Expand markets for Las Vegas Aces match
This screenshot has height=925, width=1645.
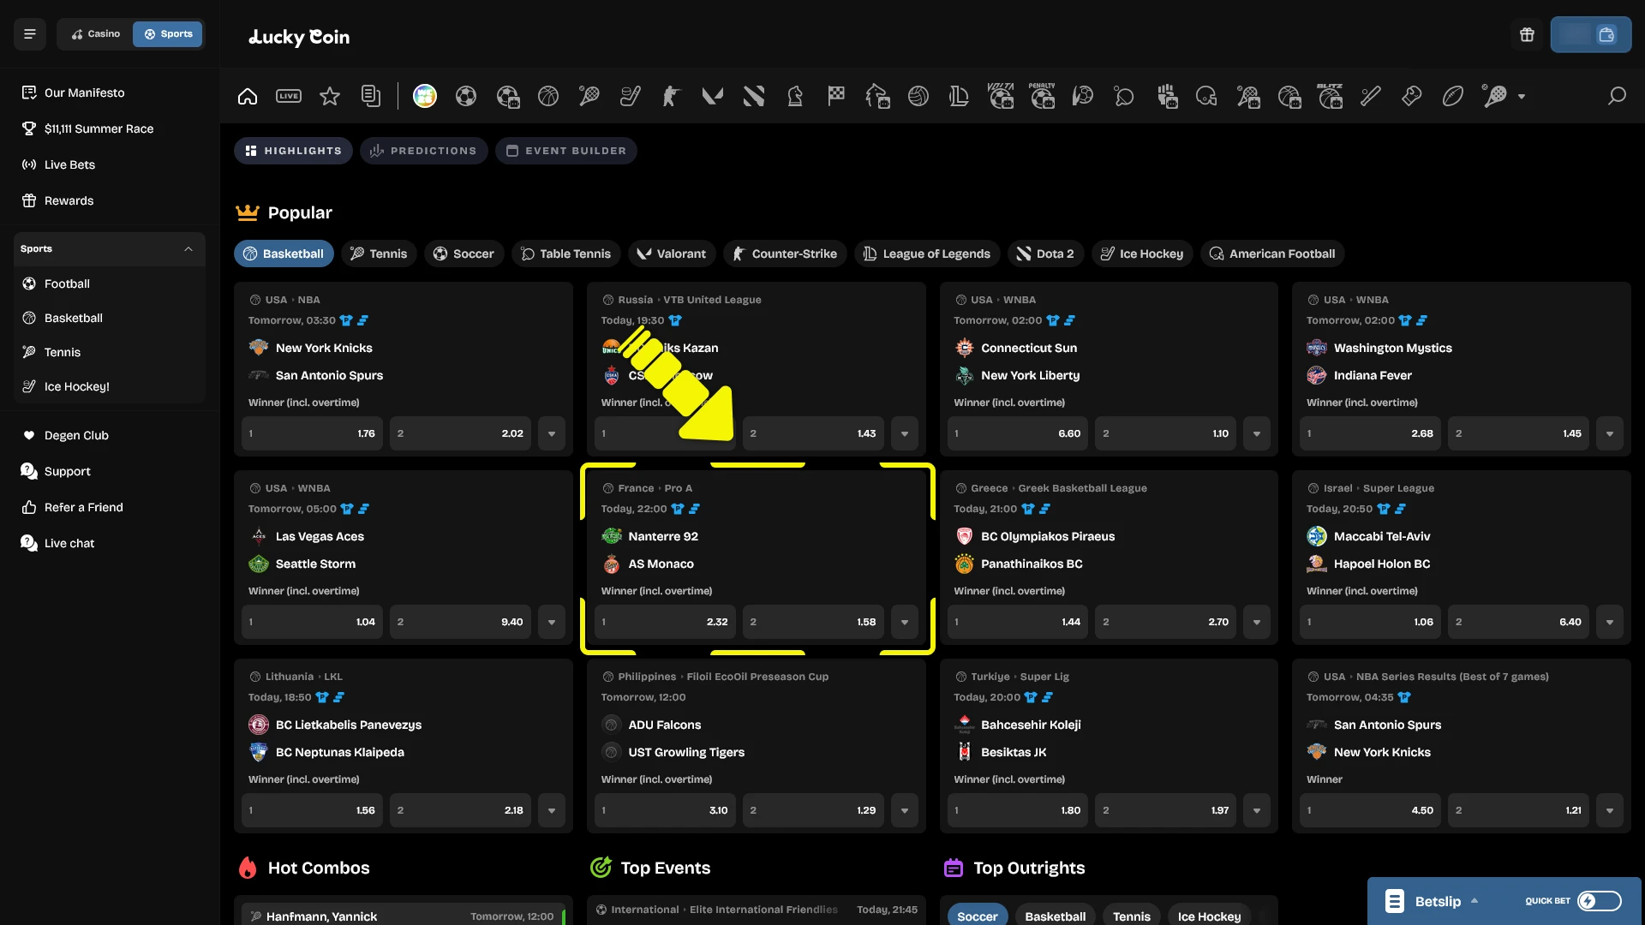[x=552, y=622]
